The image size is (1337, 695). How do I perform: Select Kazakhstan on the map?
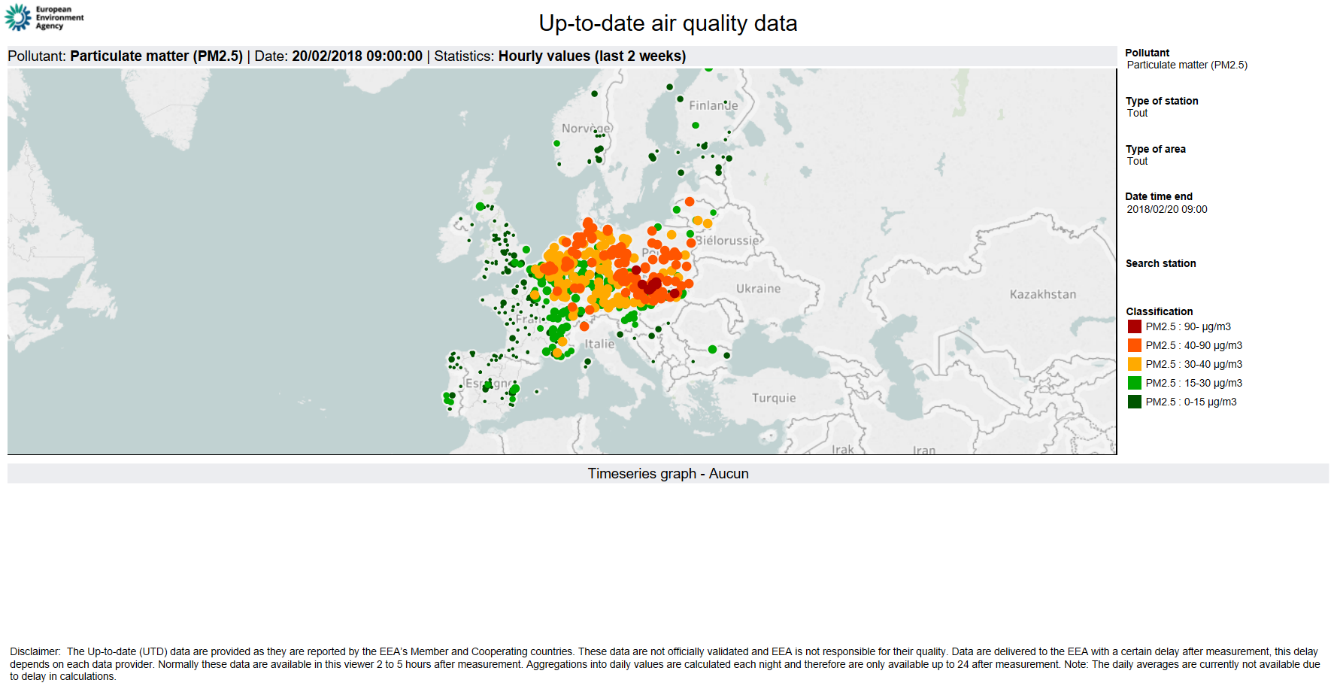click(1042, 295)
